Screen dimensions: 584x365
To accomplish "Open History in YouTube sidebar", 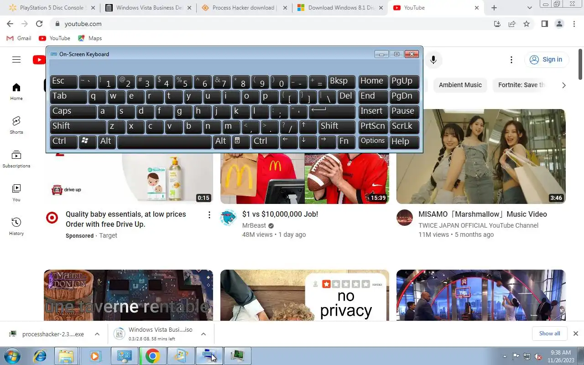I will pos(16,226).
